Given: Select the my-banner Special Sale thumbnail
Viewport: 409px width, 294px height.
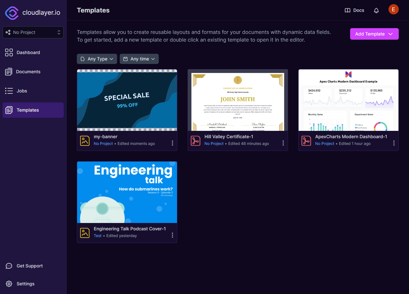Looking at the screenshot, I should [127, 100].
